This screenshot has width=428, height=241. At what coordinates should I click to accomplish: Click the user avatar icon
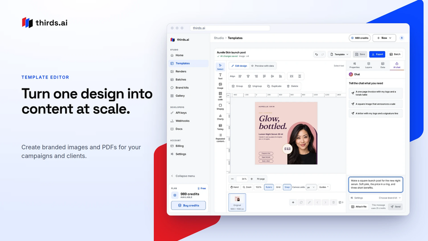click(402, 38)
